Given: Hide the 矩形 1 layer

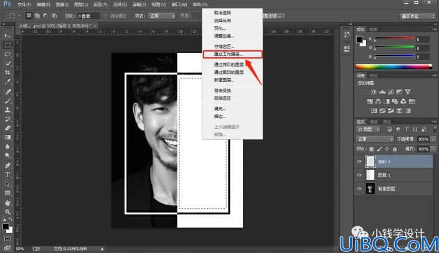Looking at the screenshot, I should [359, 162].
